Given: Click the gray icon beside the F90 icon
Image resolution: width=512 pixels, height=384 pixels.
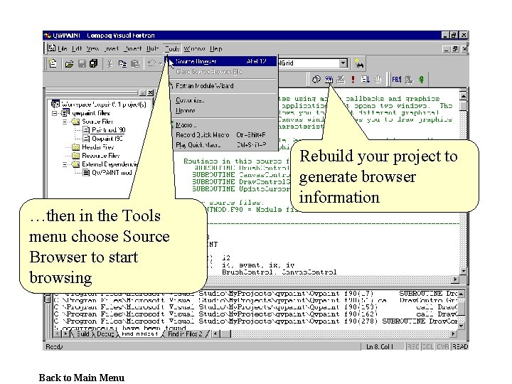Looking at the screenshot, I should 408,80.
